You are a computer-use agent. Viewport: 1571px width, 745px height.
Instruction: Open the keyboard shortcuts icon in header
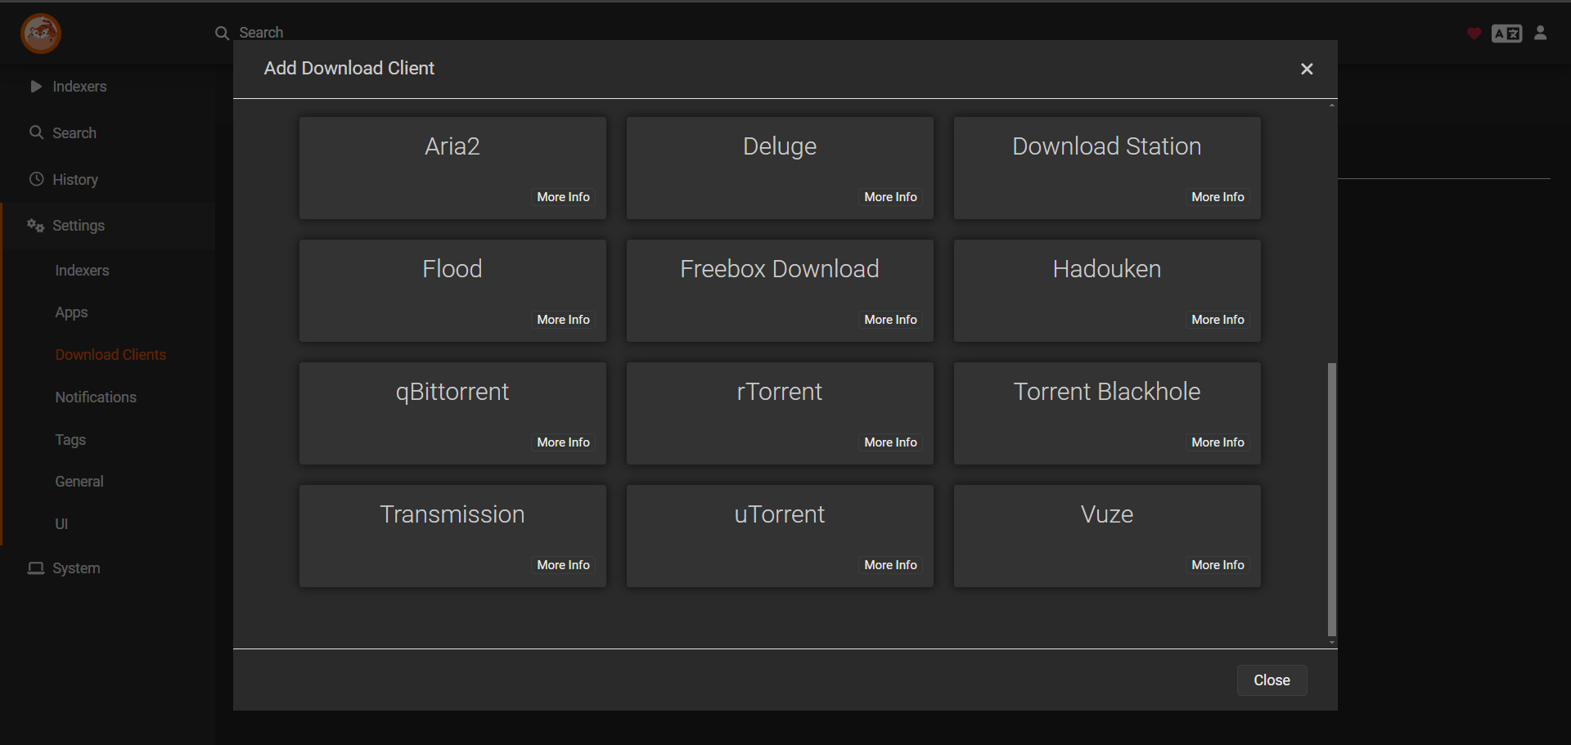(1506, 34)
